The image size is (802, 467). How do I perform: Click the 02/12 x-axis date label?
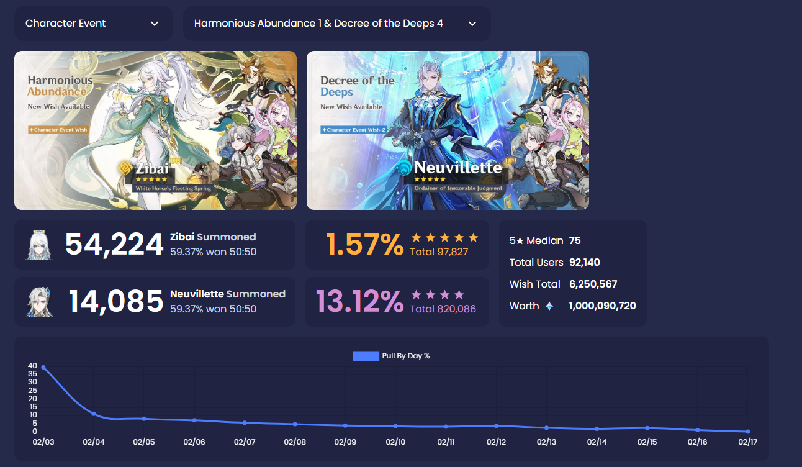[496, 443]
